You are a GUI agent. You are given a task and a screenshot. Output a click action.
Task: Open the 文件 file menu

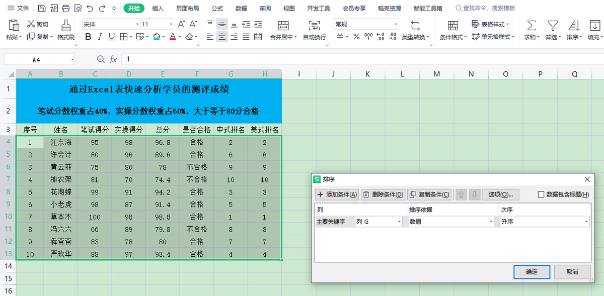pos(18,8)
